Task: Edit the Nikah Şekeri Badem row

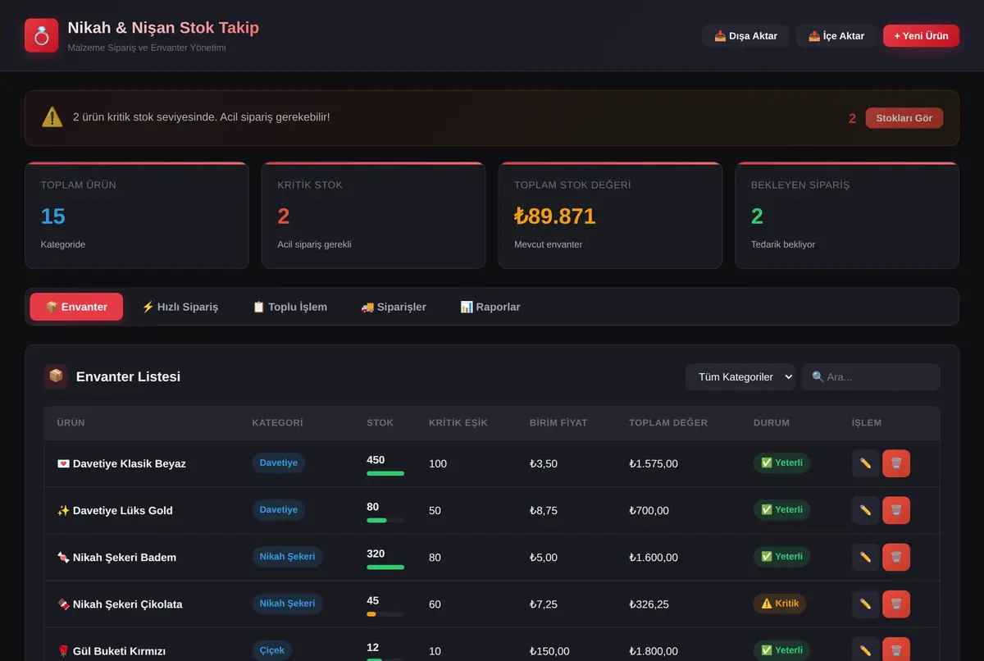Action: [x=865, y=557]
